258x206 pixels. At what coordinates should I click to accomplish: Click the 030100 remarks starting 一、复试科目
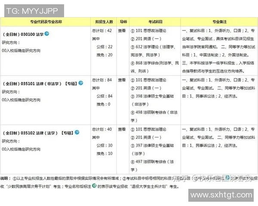218,51
